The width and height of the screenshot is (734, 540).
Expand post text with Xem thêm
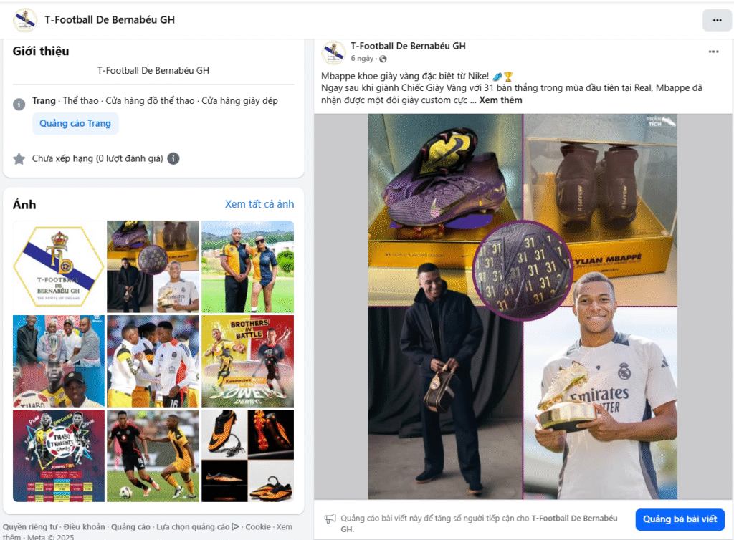[x=500, y=100]
